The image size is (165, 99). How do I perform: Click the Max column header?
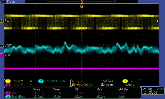(x=99, y=89)
